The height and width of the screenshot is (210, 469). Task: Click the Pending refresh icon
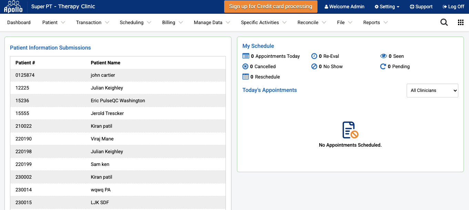coord(383,66)
